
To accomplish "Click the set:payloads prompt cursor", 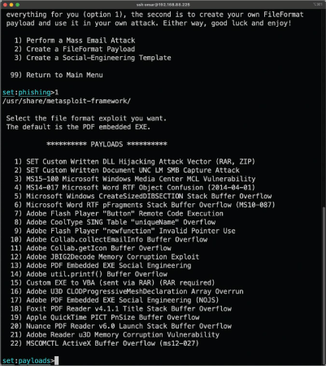I will click(x=56, y=360).
